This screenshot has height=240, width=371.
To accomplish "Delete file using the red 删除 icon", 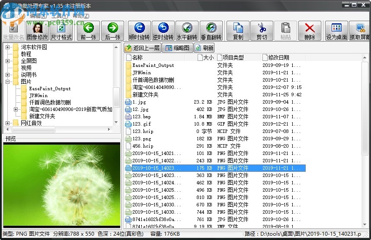I will (x=310, y=31).
